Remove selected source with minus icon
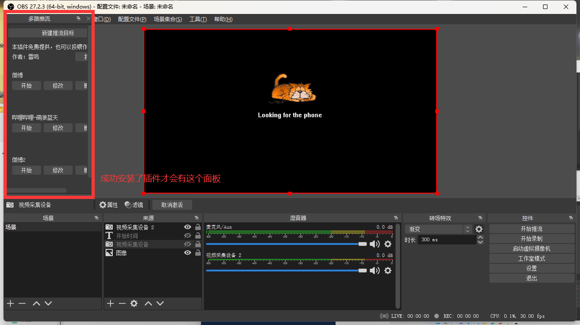Viewport: 580px width, 325px height. pyautogui.click(x=122, y=303)
